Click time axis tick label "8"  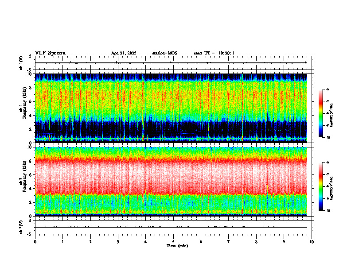point(256,242)
